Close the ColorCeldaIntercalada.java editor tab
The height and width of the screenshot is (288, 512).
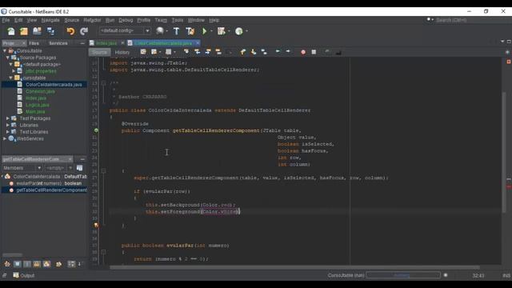tap(198, 42)
